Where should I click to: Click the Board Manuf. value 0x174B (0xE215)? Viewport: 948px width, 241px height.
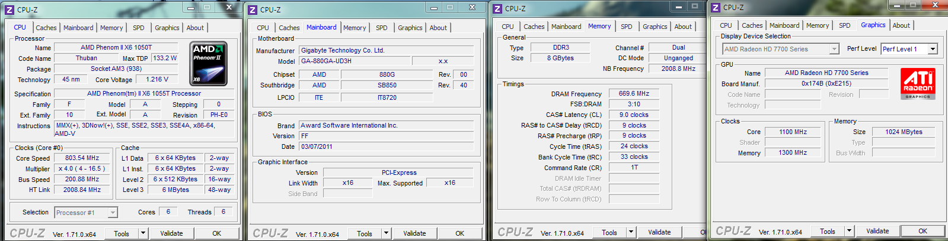(826, 83)
